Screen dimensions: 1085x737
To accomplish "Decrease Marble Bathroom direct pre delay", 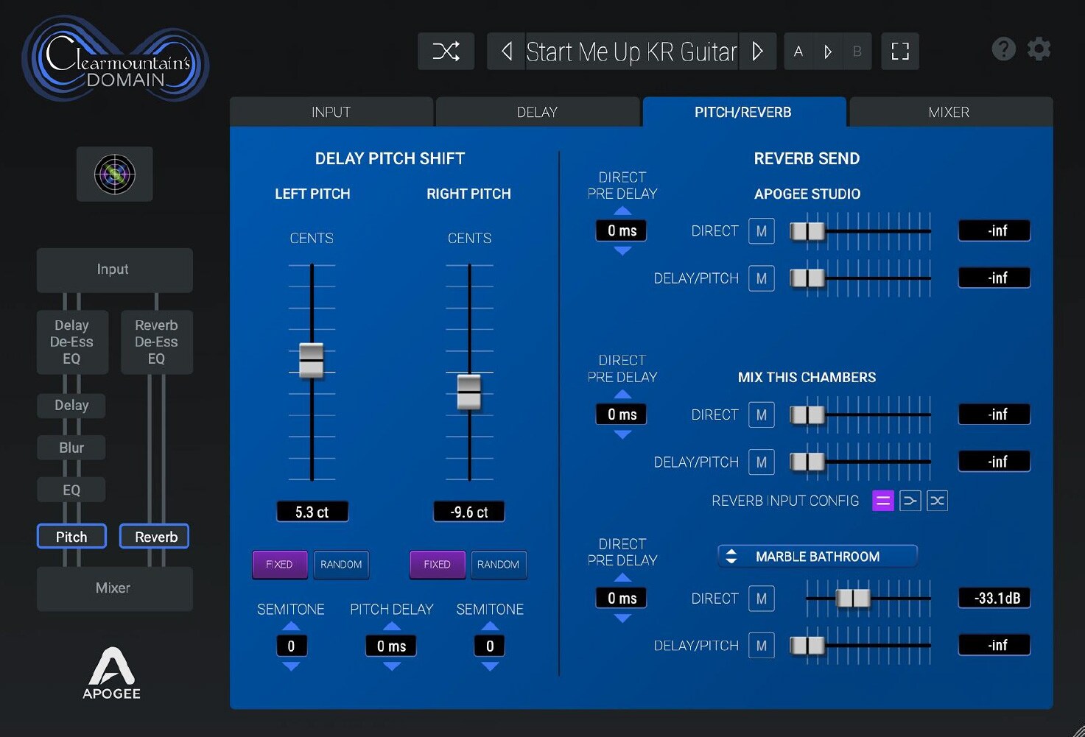I will [622, 618].
